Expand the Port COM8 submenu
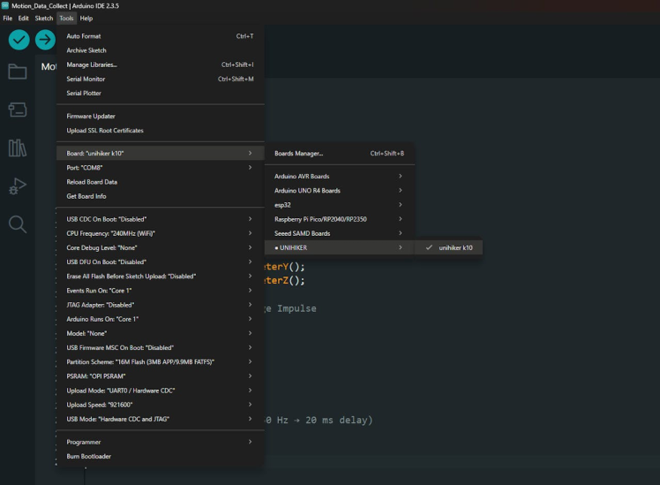660x485 pixels. point(159,167)
